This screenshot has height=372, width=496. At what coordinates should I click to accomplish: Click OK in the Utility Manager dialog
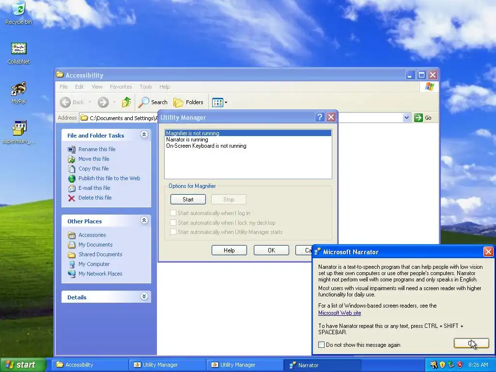pos(271,250)
